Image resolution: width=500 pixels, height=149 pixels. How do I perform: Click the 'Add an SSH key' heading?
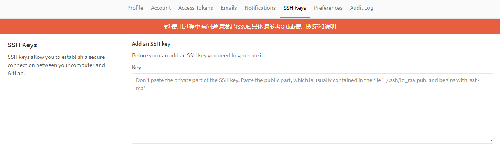[151, 44]
